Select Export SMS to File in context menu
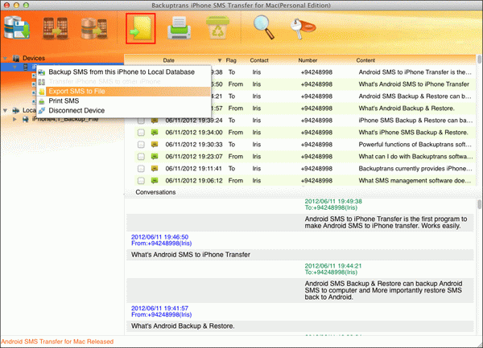Viewport: 483px width, 348px height. pos(124,92)
